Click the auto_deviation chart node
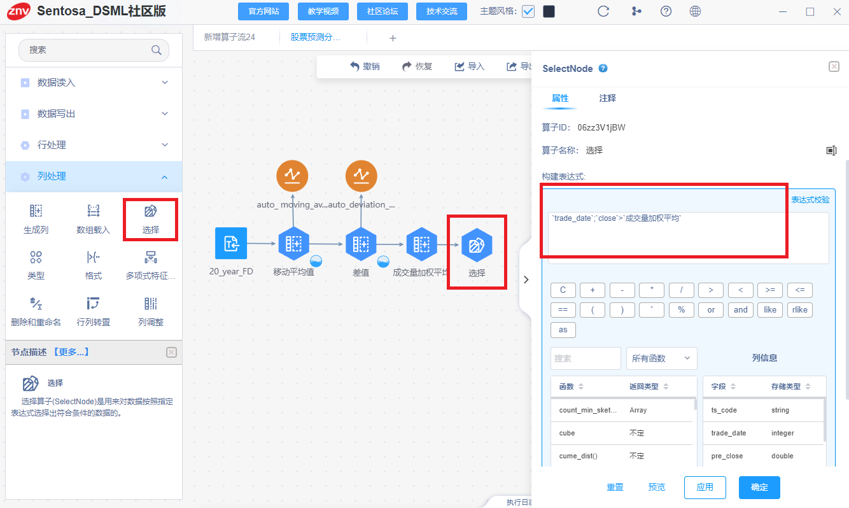The image size is (849, 508). coord(361,176)
